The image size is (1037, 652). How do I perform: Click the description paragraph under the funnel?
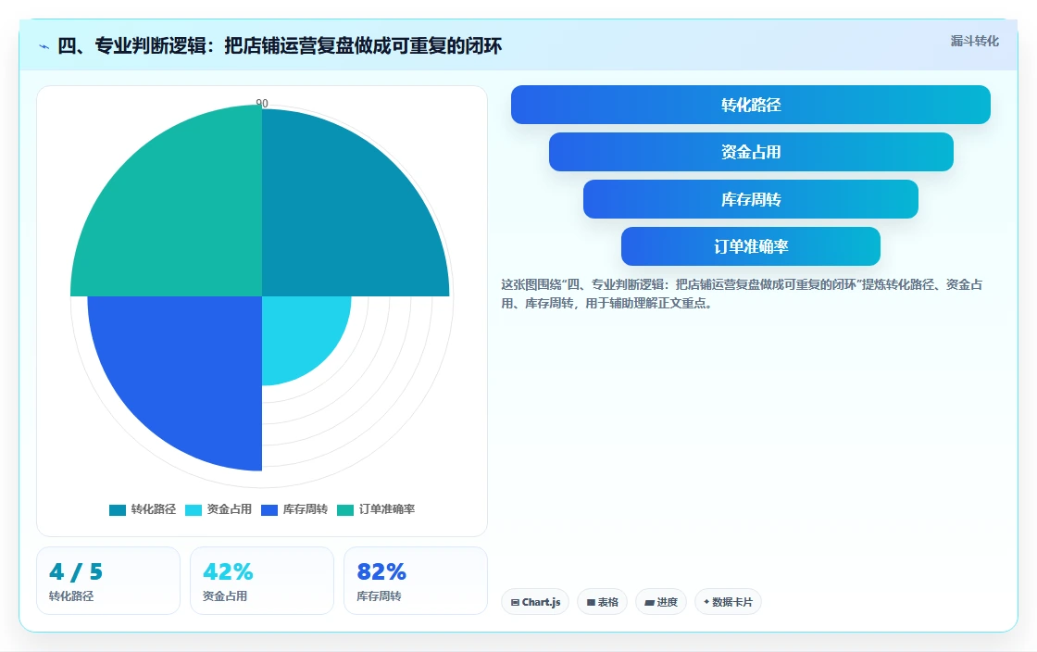(742, 294)
